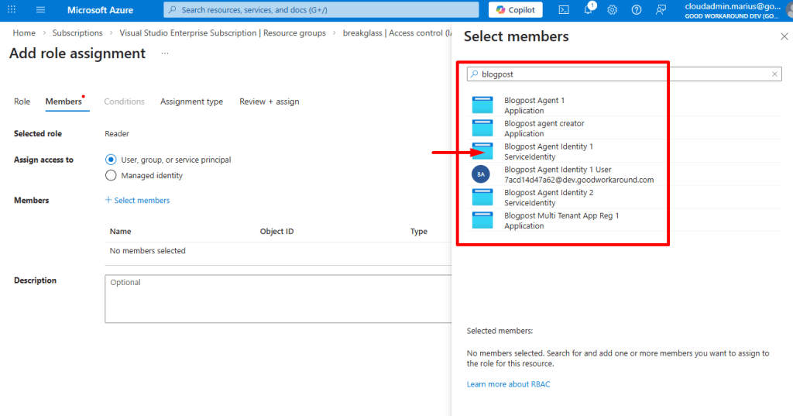This screenshot has height=416, width=793.
Task: Launch Cloud Shell from the top bar
Action: (x=564, y=10)
